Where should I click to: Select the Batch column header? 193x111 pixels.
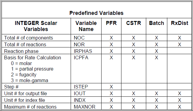[x=157, y=23]
